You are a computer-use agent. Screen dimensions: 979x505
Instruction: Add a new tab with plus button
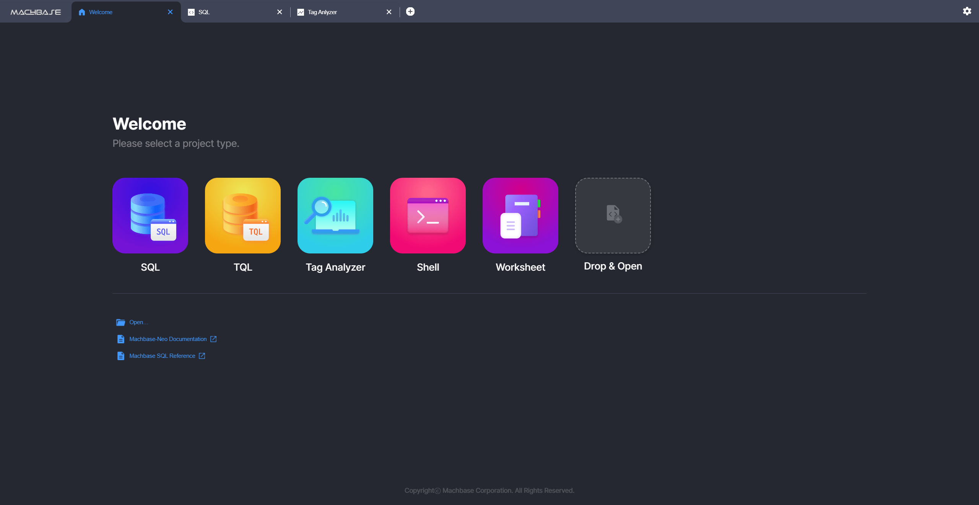(410, 11)
